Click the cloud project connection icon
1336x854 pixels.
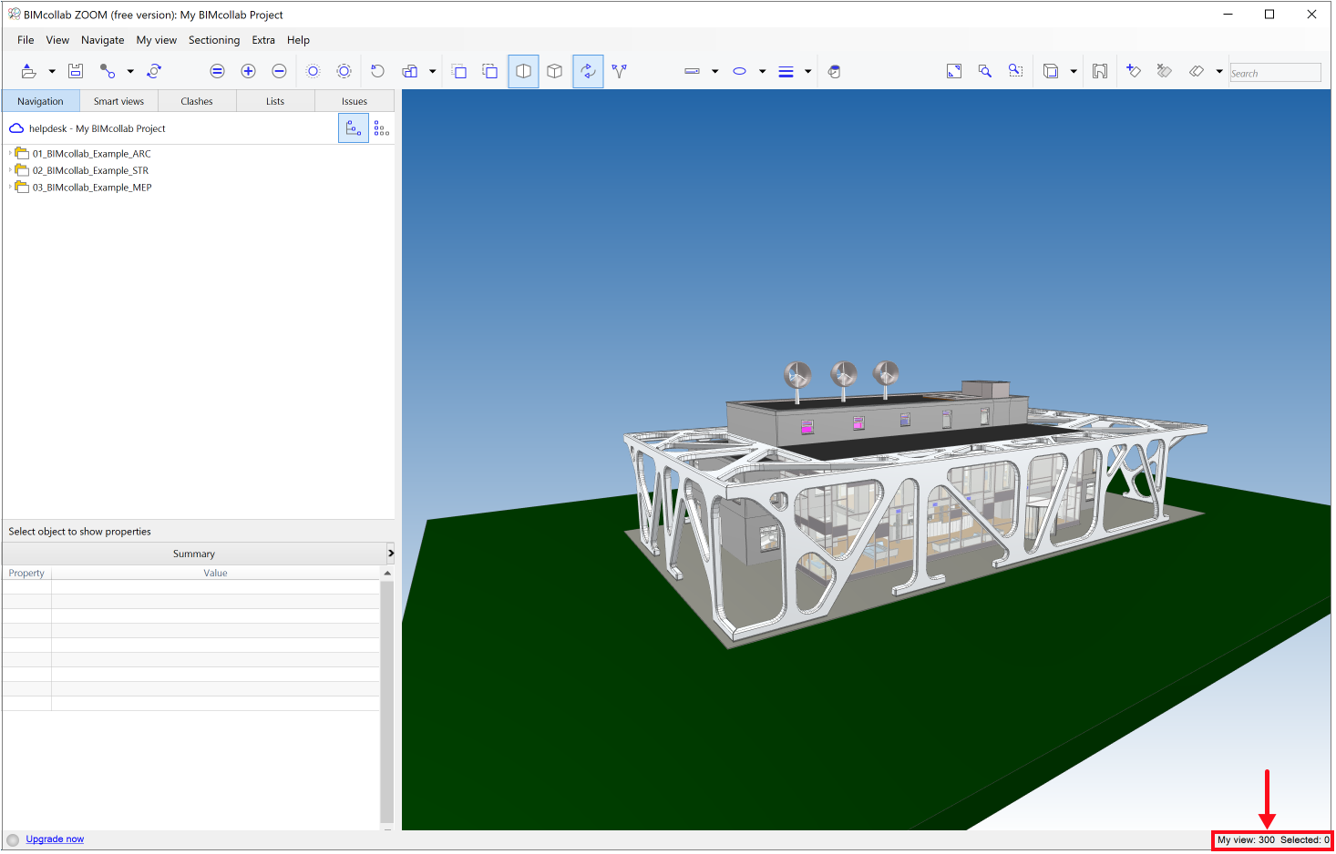click(16, 128)
